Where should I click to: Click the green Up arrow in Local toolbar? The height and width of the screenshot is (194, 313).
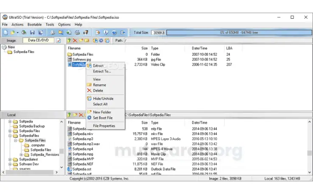tap(69, 115)
